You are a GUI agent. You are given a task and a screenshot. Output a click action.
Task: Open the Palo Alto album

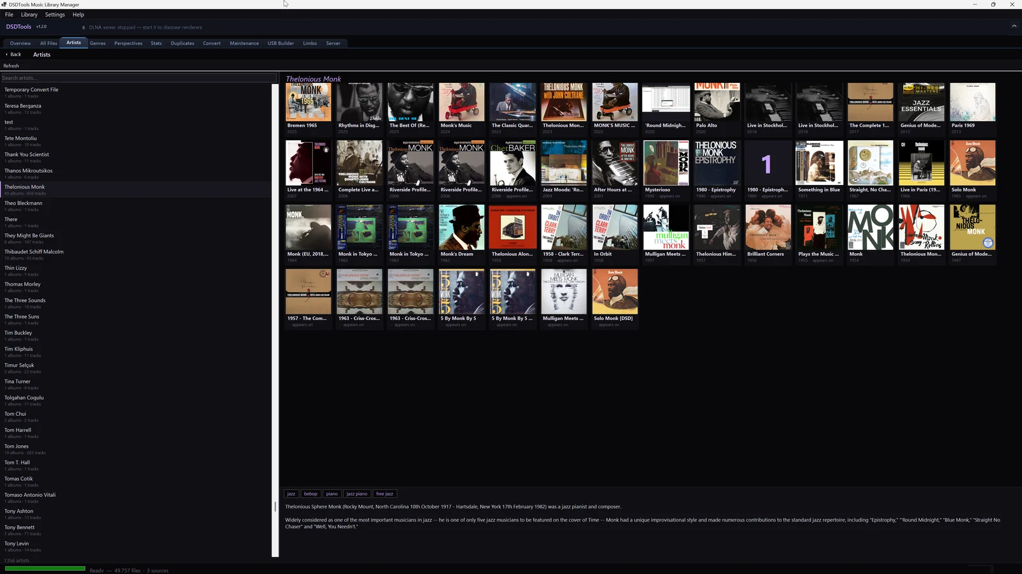point(717,108)
